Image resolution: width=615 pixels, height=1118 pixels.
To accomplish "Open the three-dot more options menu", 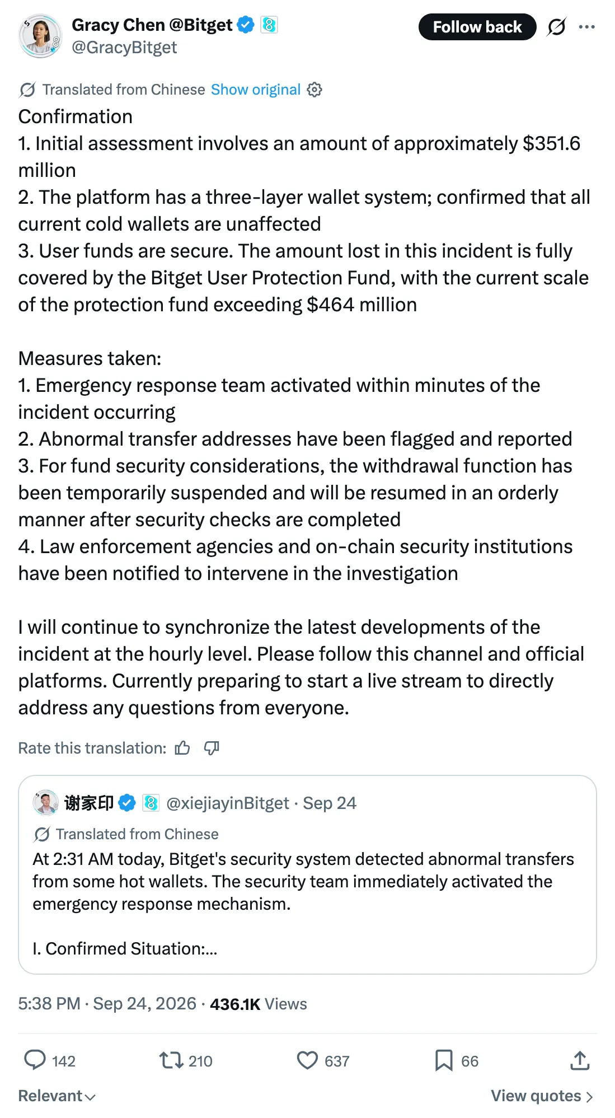I will click(586, 27).
